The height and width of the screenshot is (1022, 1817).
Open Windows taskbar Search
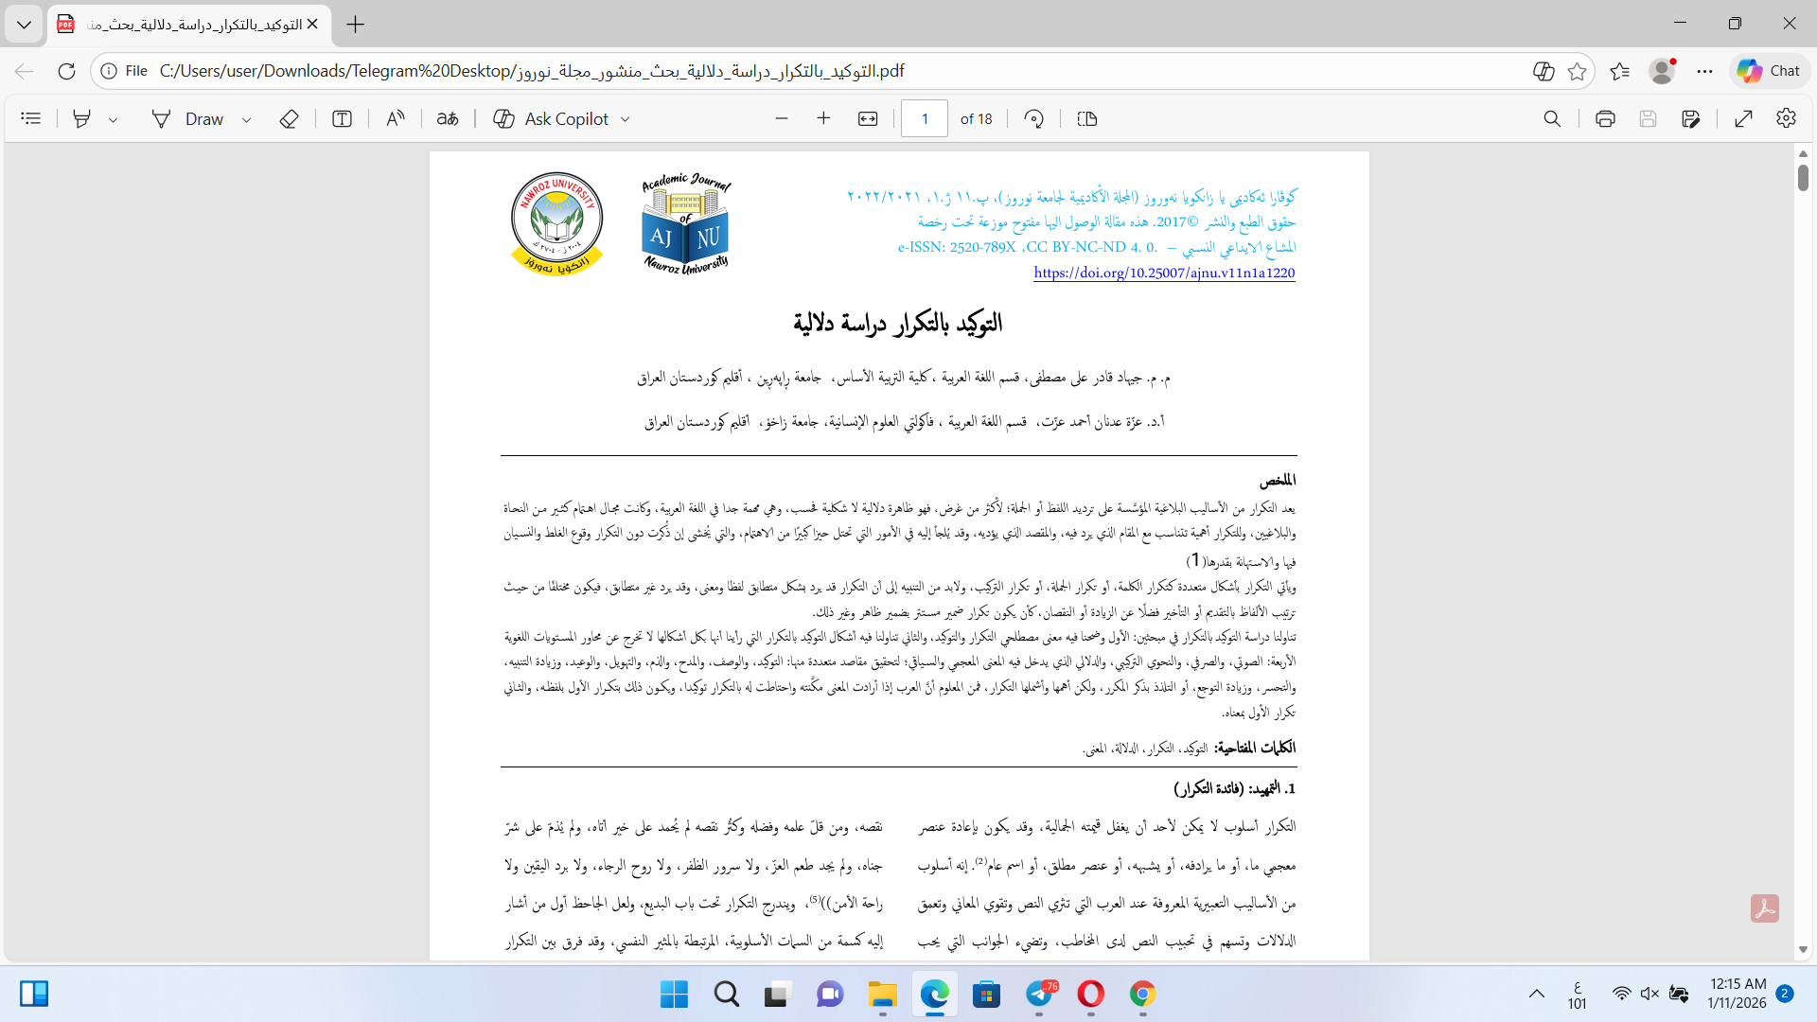[727, 994]
